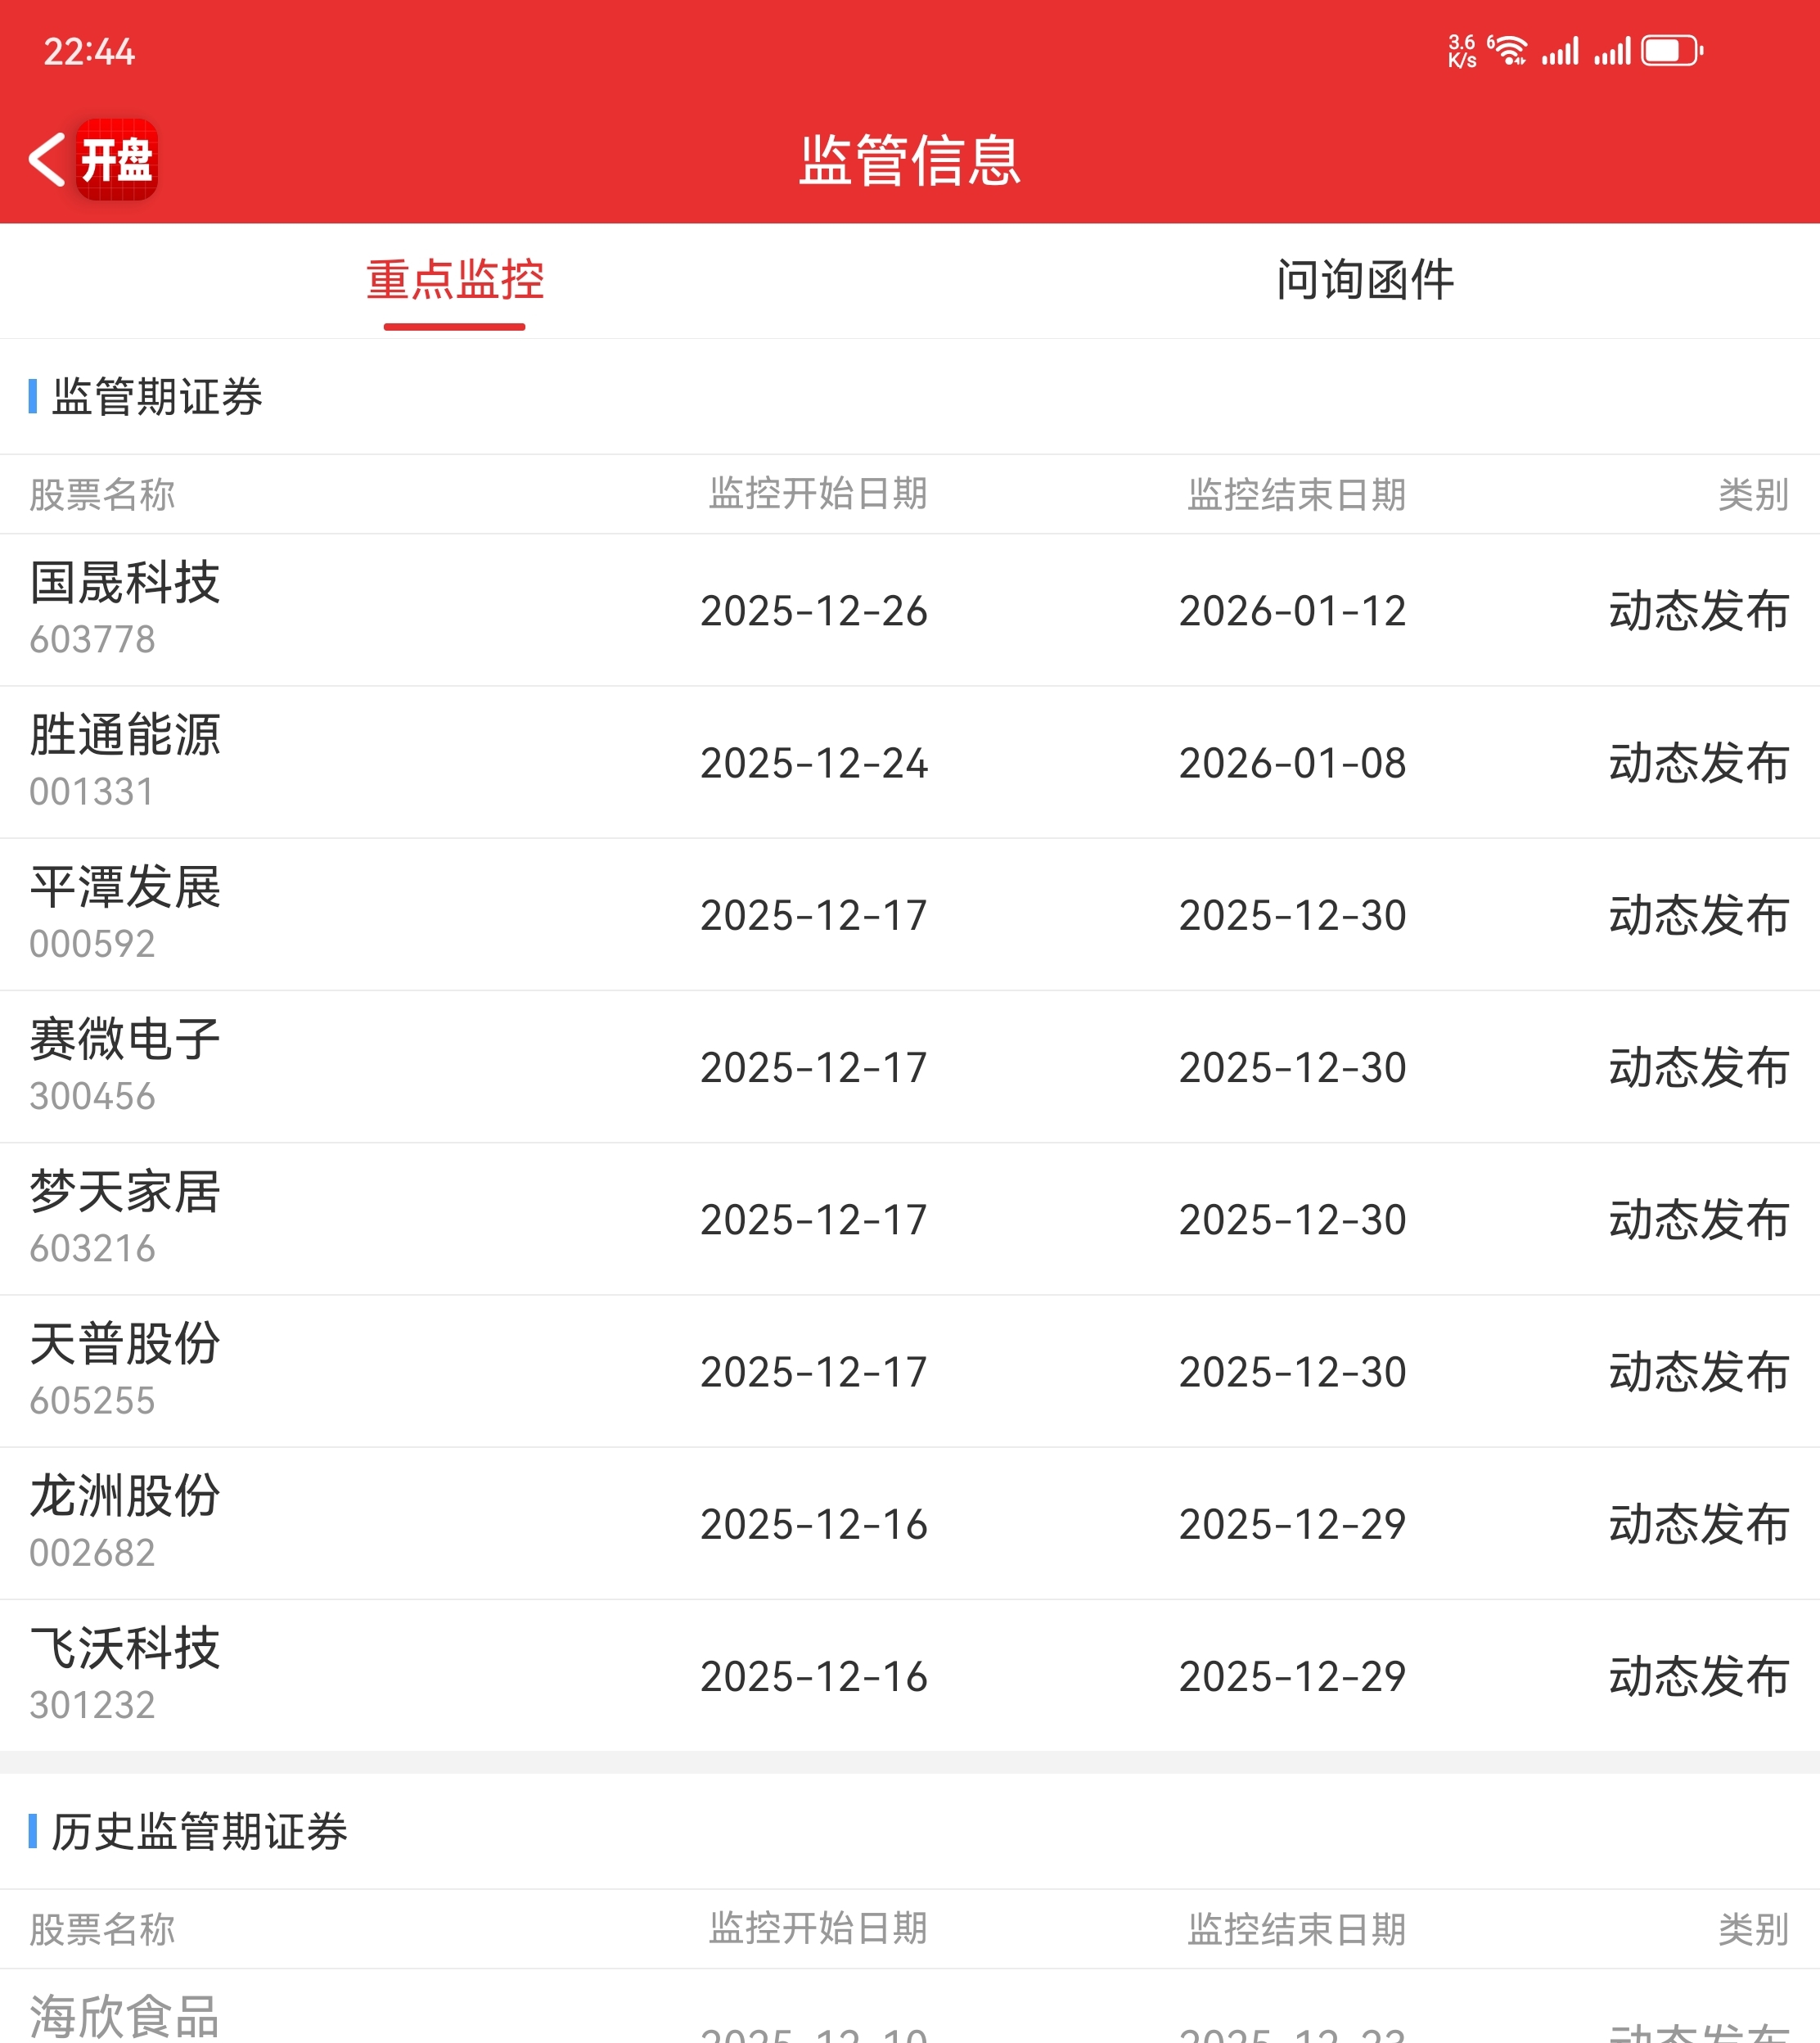The image size is (1820, 2043).
Task: Switch to the 问询函件 tab
Action: 1364,280
